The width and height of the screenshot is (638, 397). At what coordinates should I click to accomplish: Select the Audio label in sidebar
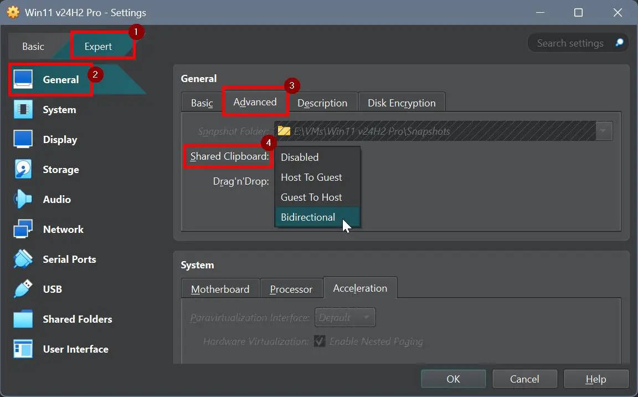pos(57,199)
